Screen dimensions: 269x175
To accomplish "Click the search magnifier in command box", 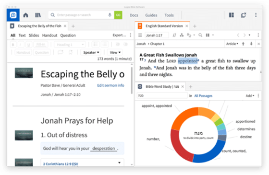I will 53,15.
